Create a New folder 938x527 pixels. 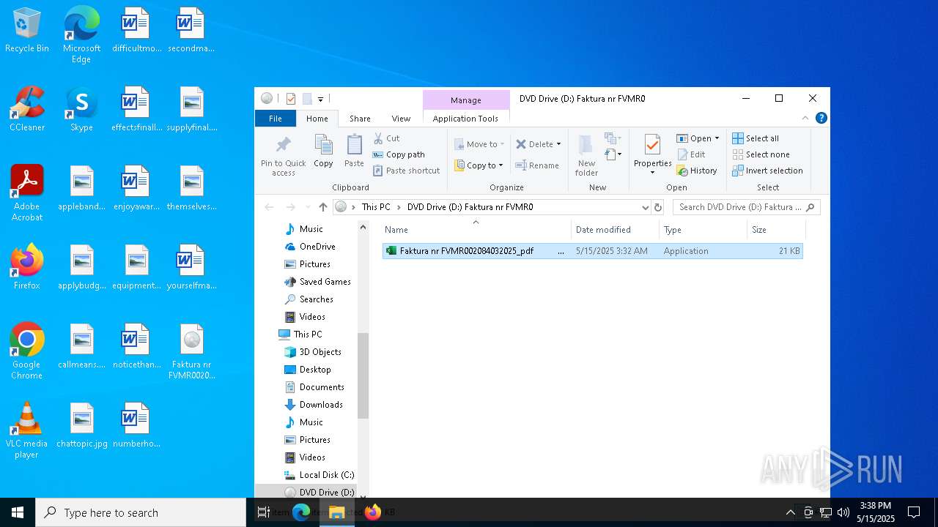[x=586, y=156]
